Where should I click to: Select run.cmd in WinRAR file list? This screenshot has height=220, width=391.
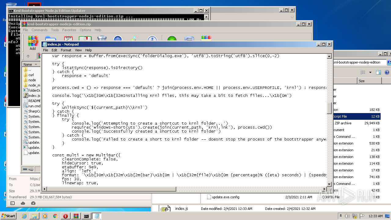pos(32,106)
